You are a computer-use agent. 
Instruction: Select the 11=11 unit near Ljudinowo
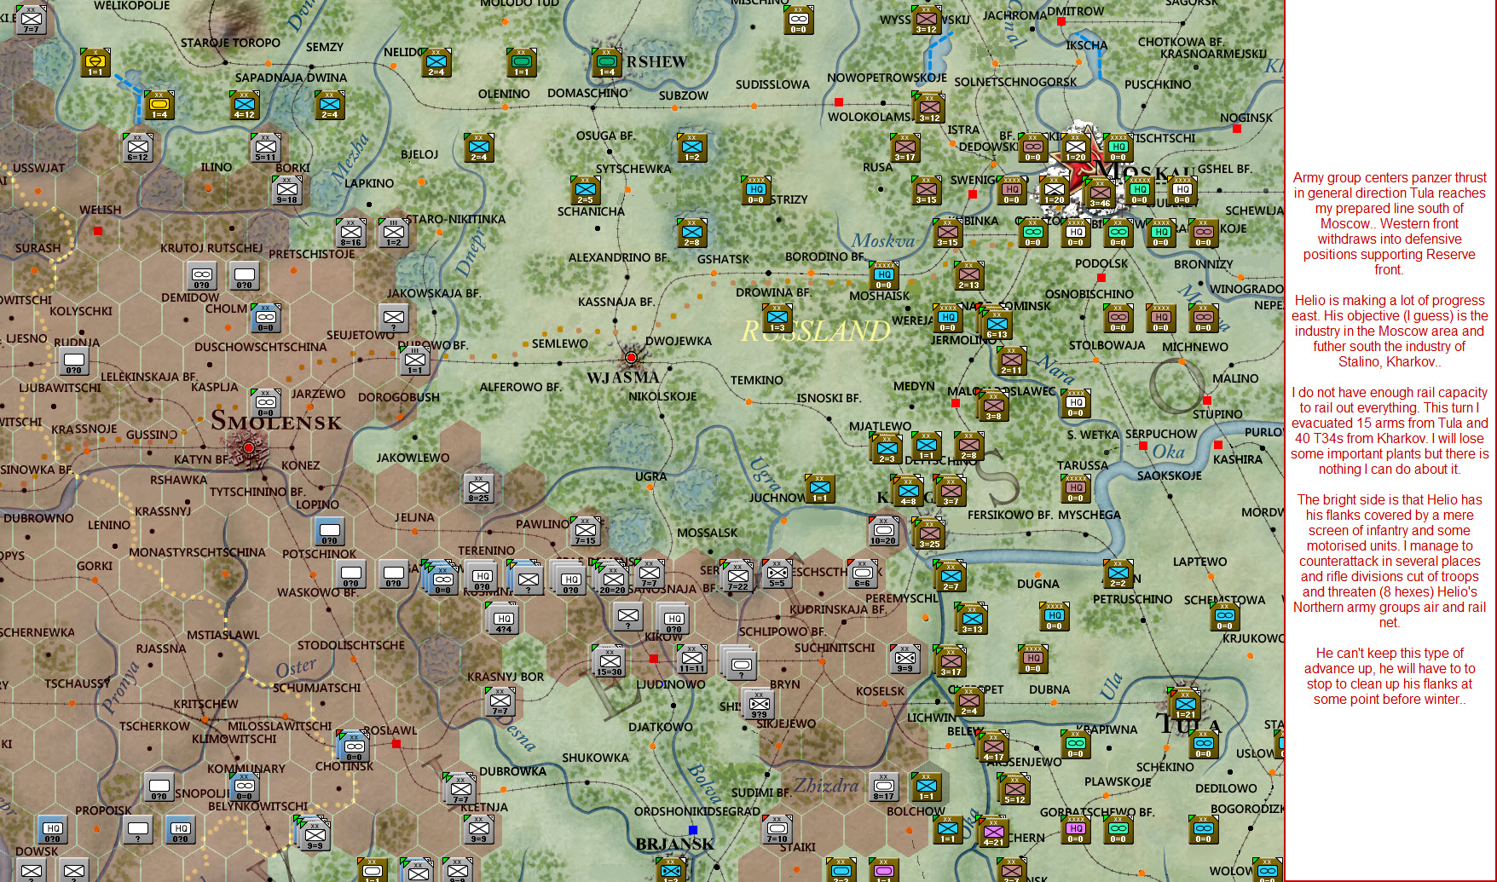pyautogui.click(x=692, y=659)
